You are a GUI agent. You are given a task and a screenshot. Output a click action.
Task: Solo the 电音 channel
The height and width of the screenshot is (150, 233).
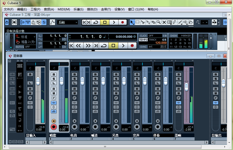tap(75, 79)
